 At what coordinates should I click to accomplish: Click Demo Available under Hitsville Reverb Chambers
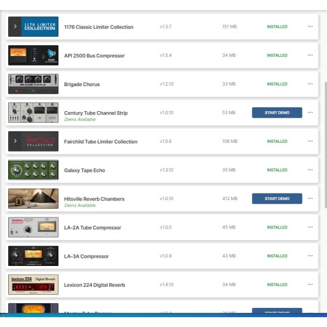pyautogui.click(x=80, y=205)
